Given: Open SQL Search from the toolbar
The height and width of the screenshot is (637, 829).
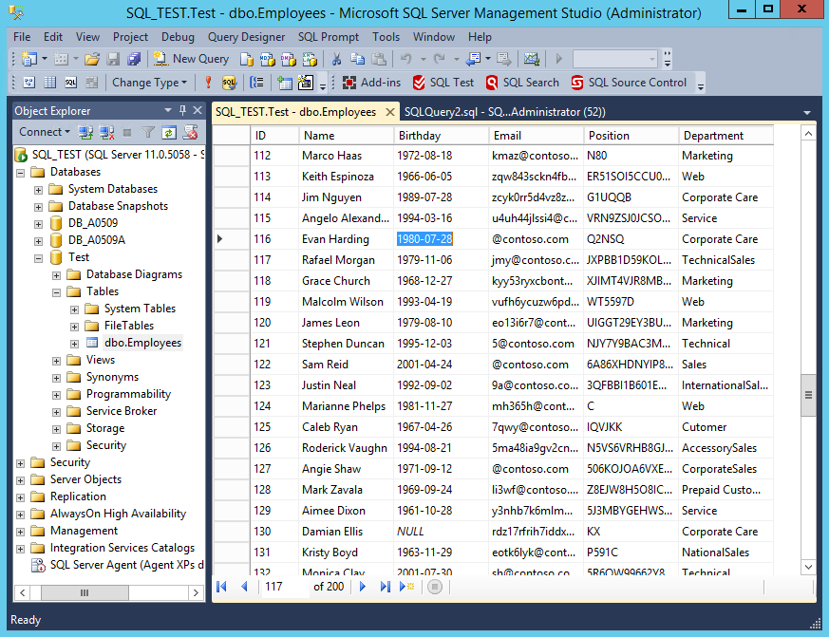Looking at the screenshot, I should pos(522,83).
